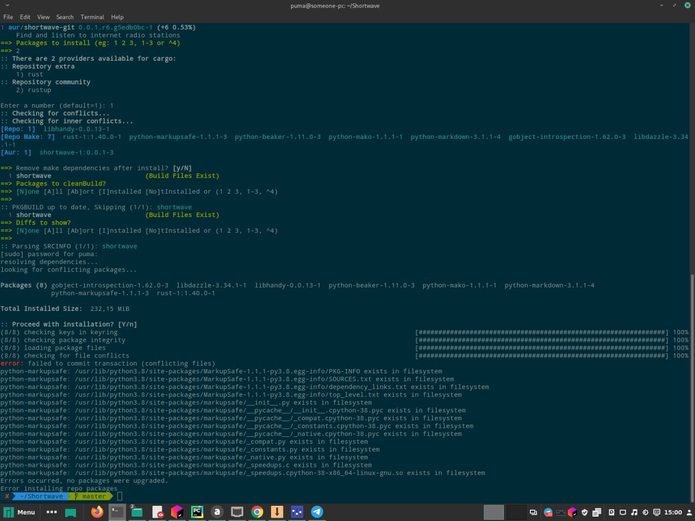Click the 'checking for file conflicts' progress bar

pos(541,356)
